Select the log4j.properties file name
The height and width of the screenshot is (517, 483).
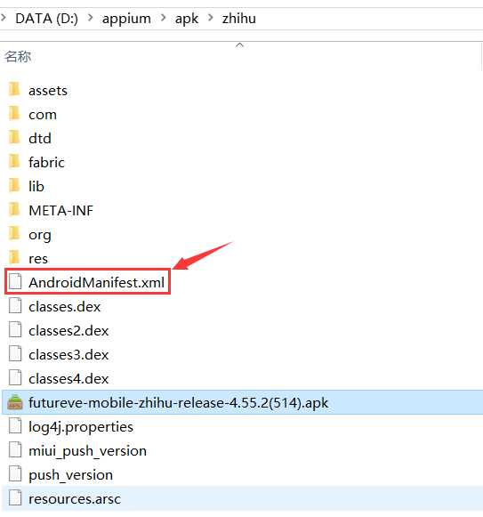tap(81, 427)
